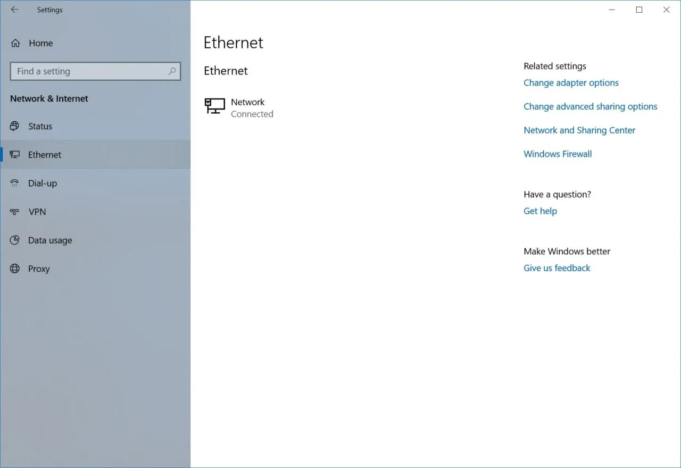The width and height of the screenshot is (681, 468).
Task: Open Change advanced sharing options
Action: (591, 106)
